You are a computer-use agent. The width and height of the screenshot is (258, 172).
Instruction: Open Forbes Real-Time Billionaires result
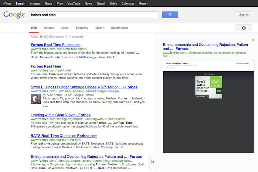pyautogui.click(x=56, y=45)
